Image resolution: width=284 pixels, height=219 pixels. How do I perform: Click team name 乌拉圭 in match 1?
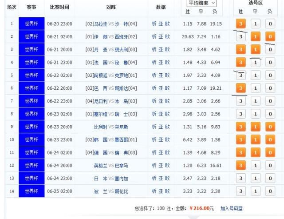tap(100, 24)
